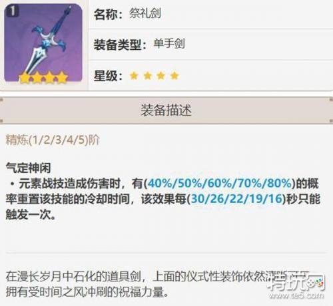
Task: Click the second star in 星级 row
Action: pos(148,76)
